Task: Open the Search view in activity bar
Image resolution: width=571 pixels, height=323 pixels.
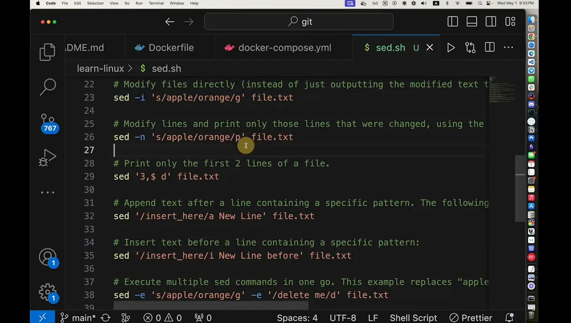Action: click(x=47, y=87)
